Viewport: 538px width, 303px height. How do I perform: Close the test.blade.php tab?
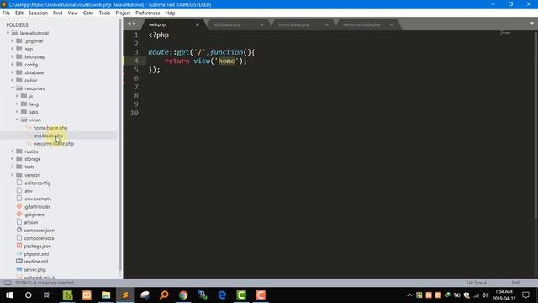[261, 24]
